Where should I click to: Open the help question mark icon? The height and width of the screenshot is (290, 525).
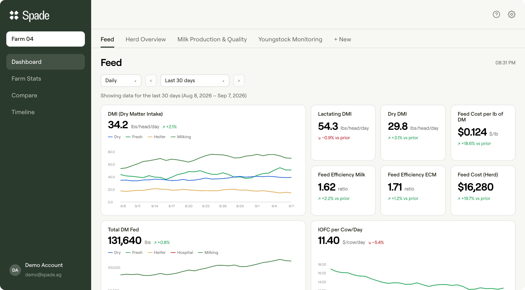(x=496, y=14)
